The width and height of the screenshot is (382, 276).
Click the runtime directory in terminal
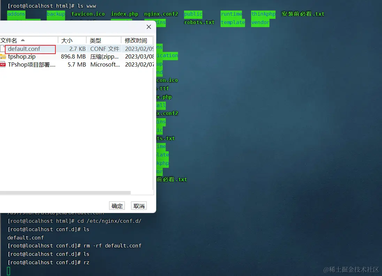[x=231, y=14]
